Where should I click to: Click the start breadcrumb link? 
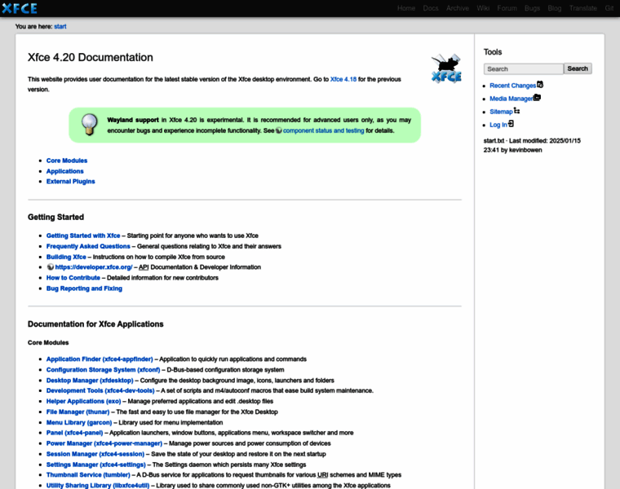coord(60,26)
